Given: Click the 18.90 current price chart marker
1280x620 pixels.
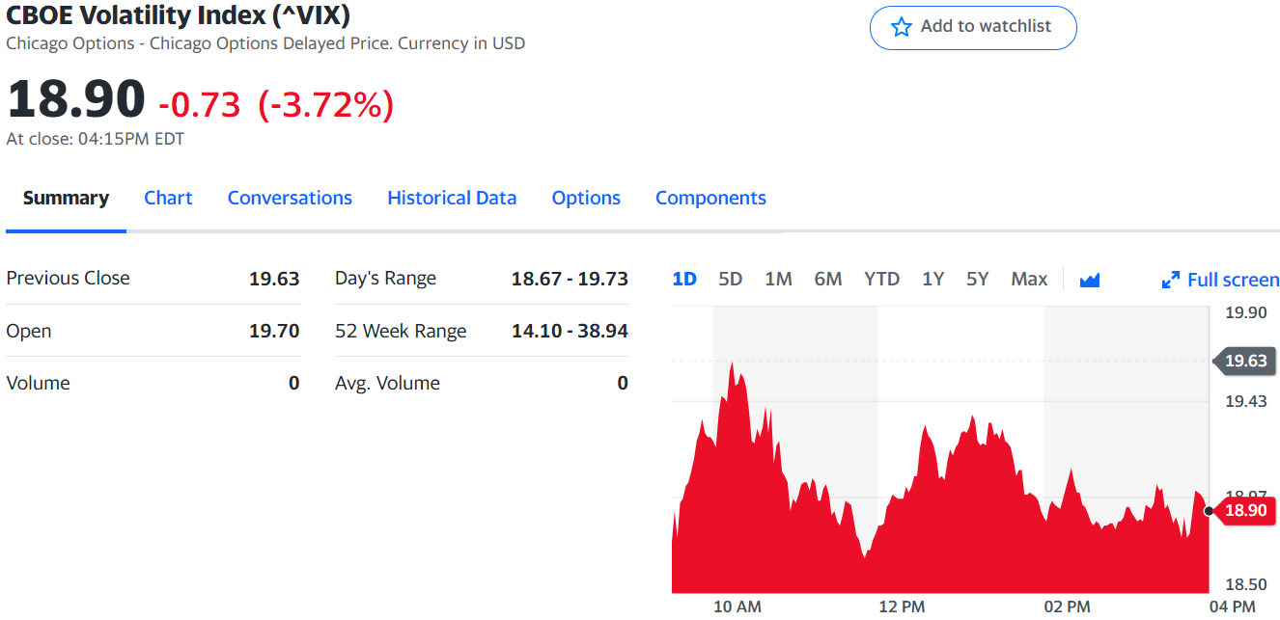Looking at the screenshot, I should pos(1243,510).
